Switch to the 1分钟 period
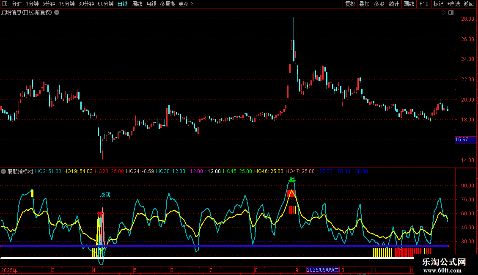The width and height of the screenshot is (478, 275). (32, 4)
